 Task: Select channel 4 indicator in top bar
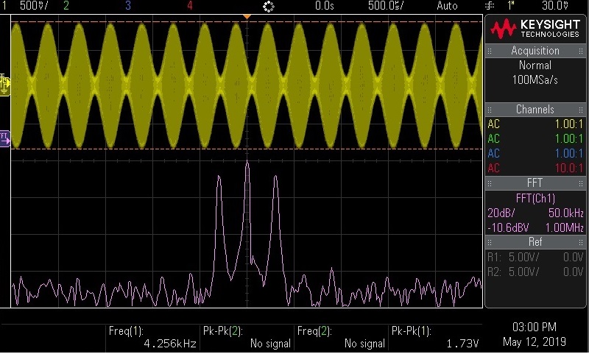tap(190, 6)
